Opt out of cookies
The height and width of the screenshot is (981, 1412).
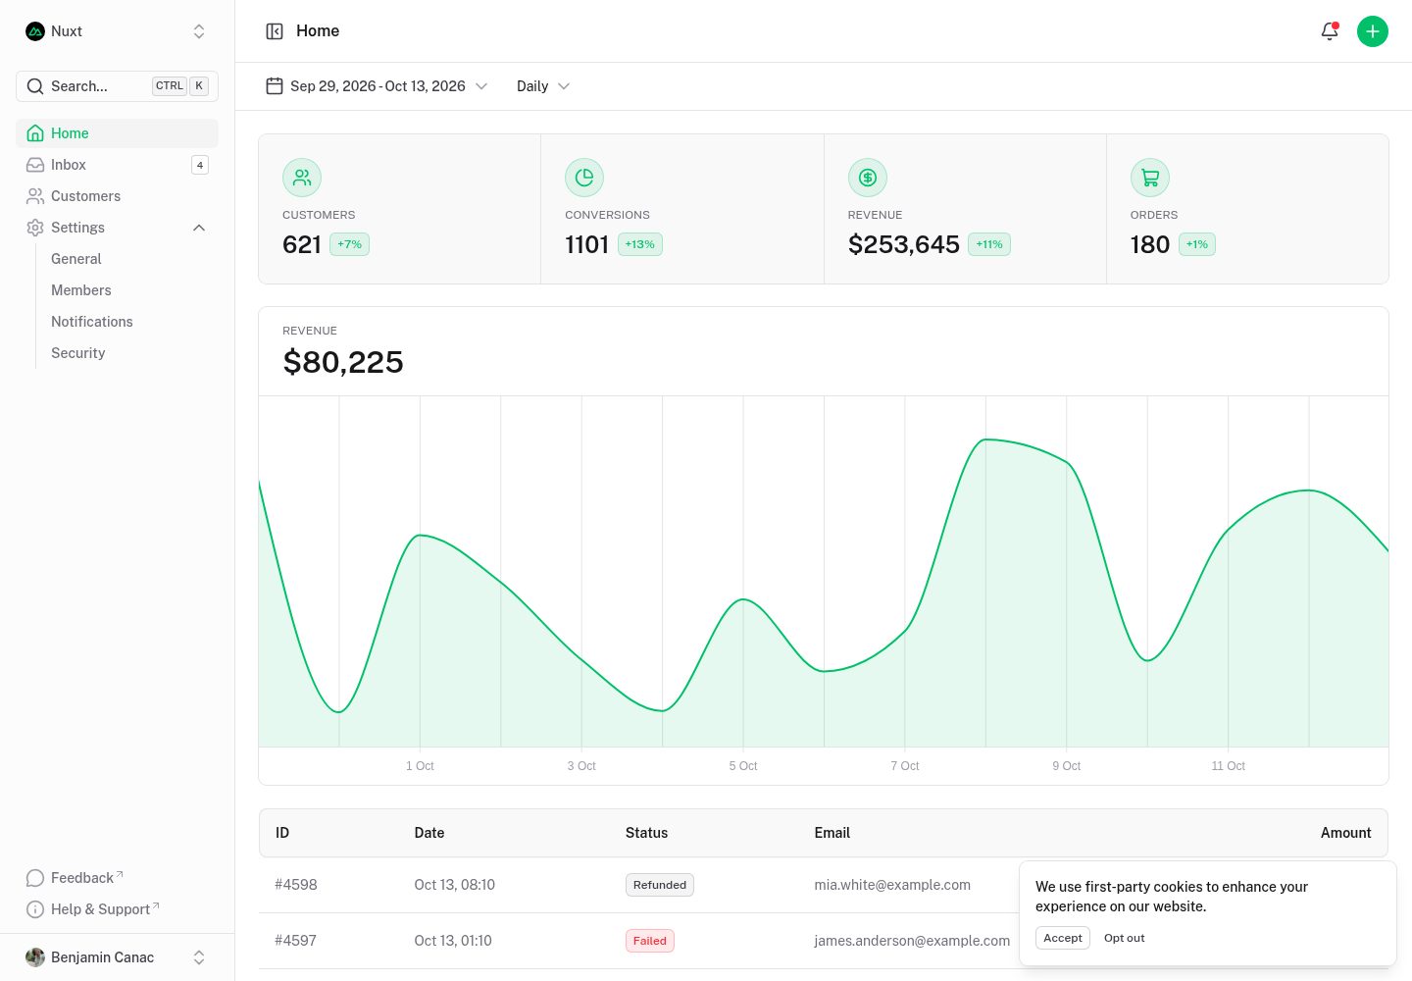[x=1125, y=938]
